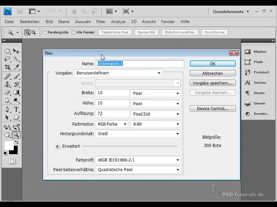The image size is (277, 207).
Task: Select the Clone Stamp tool
Action: (x=7, y=85)
